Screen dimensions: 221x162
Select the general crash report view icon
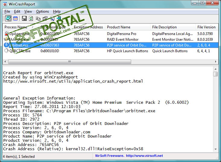(x=8, y=18)
